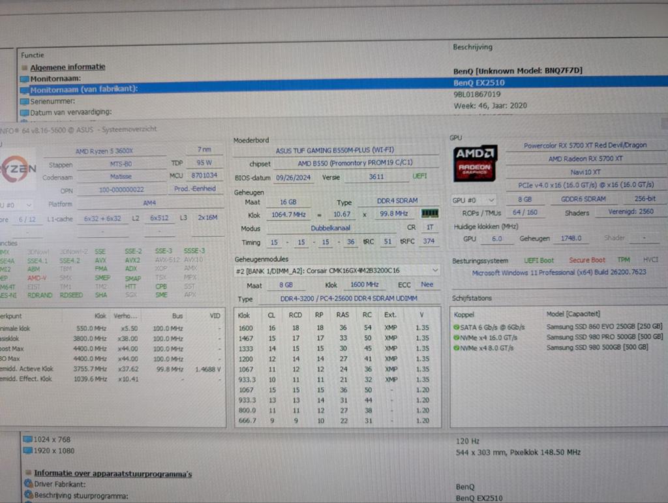Click the icon beside Informatie over apparaatstuurprogramma's
The image size is (668, 503).
29,473
